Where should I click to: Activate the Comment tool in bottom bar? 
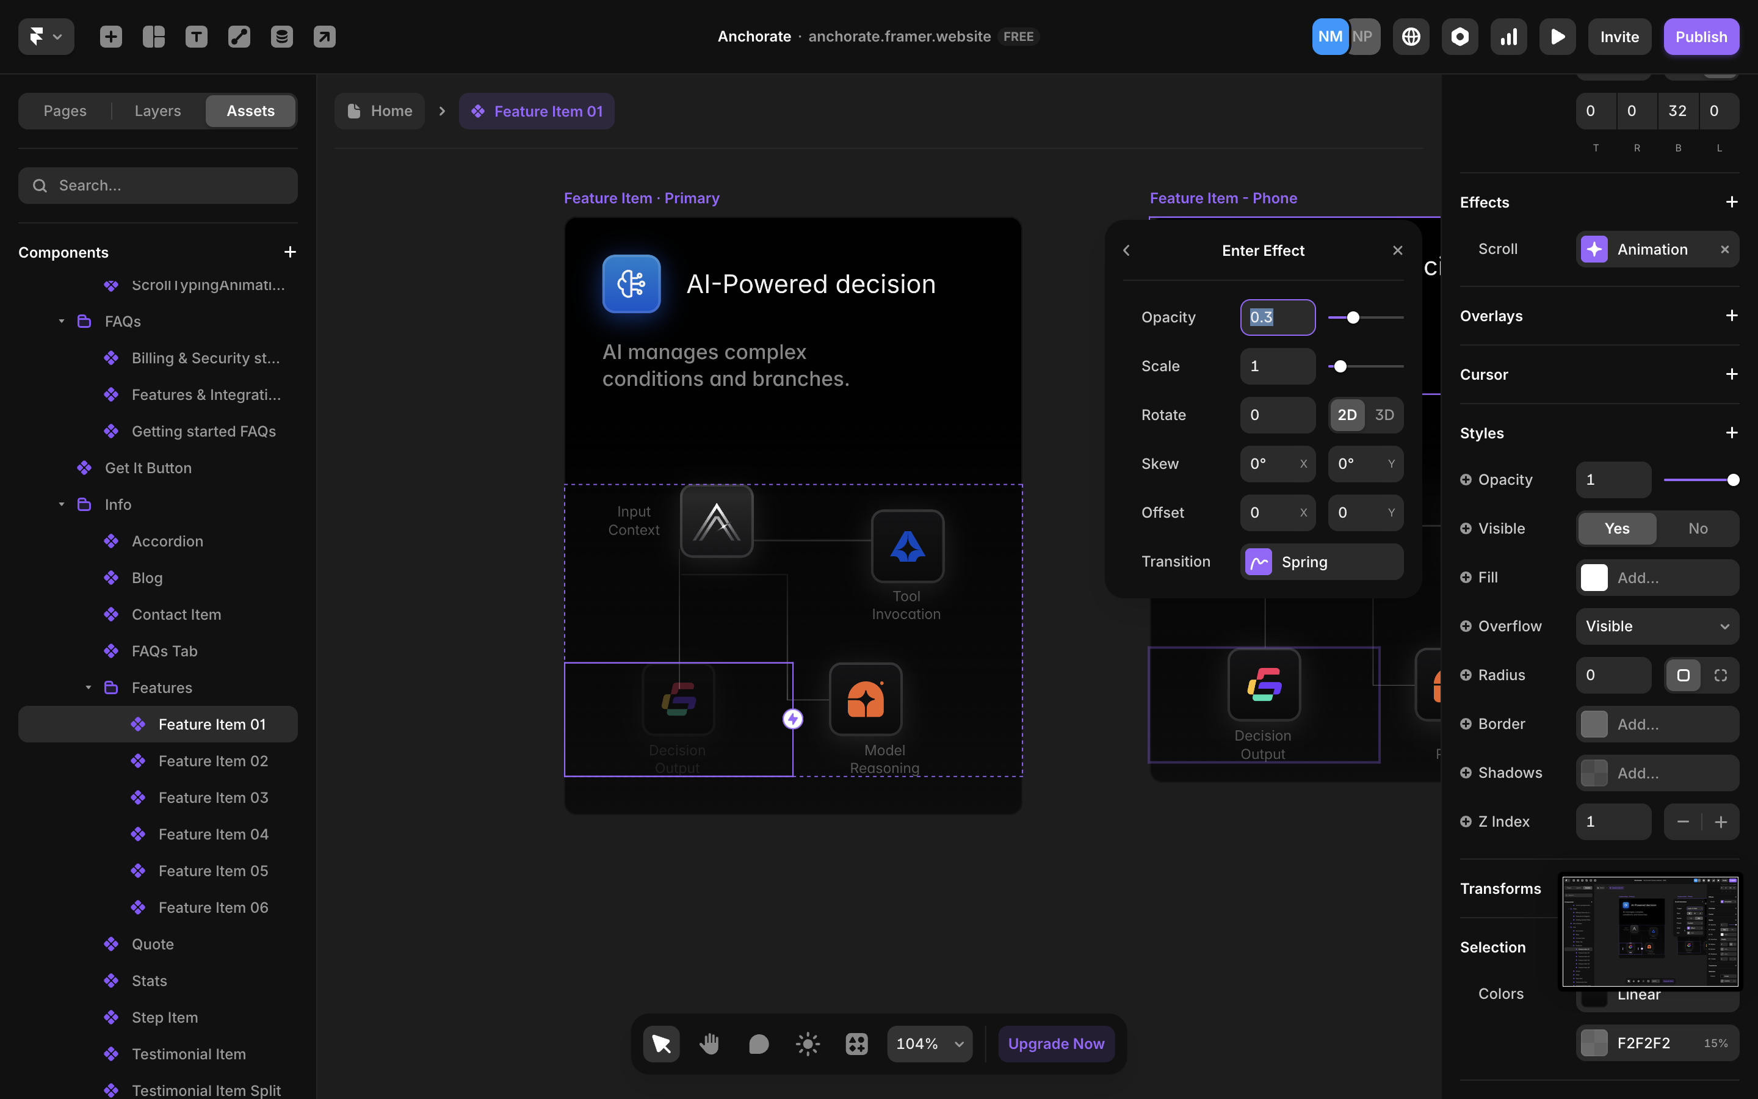pyautogui.click(x=758, y=1044)
